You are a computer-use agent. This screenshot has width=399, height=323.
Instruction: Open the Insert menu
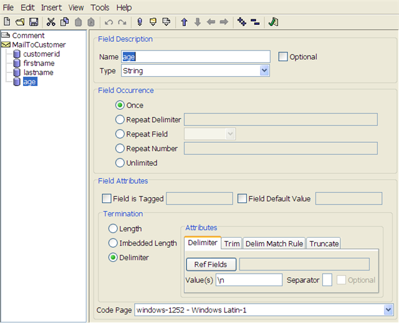[51, 7]
